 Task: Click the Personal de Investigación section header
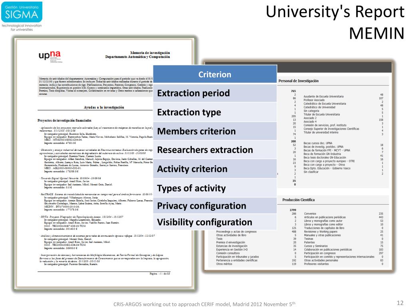(x=298, y=81)
